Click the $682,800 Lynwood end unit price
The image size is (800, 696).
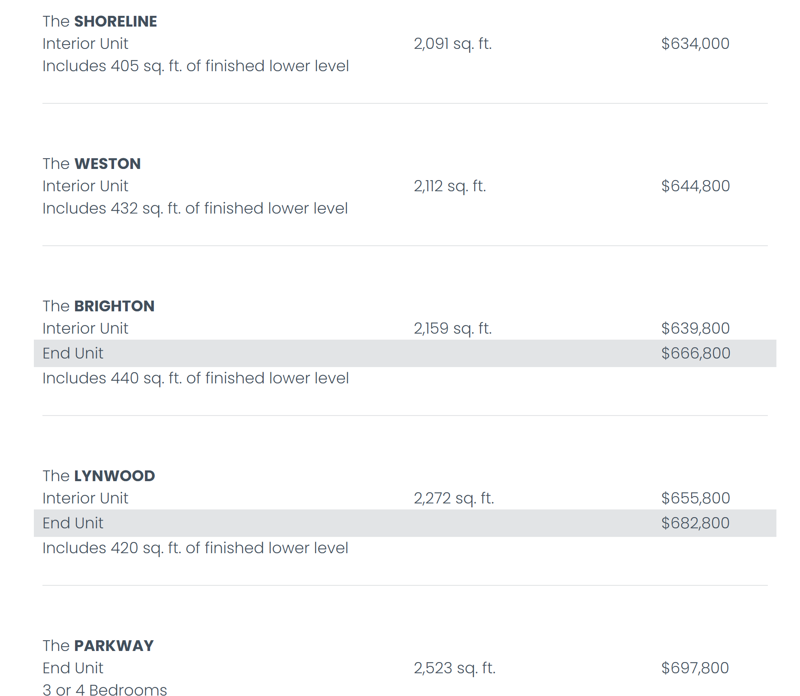pyautogui.click(x=695, y=523)
